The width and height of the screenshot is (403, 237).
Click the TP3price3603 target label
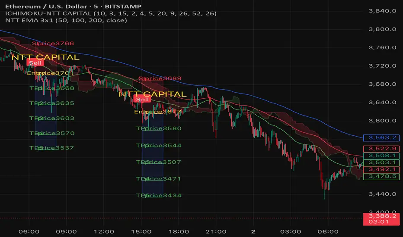point(52,118)
